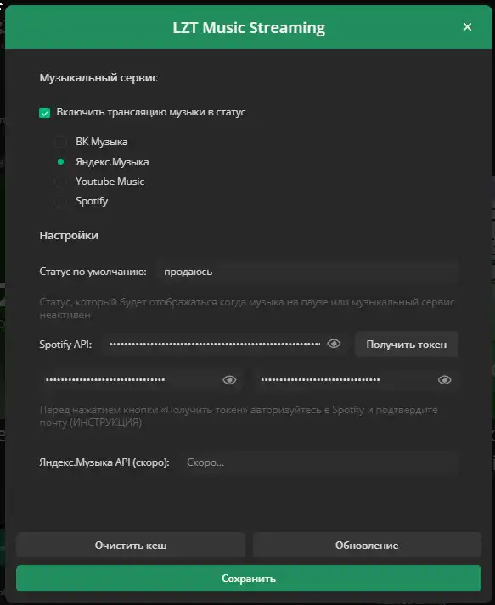Show the hidden value in left credentials field
The height and width of the screenshot is (605, 495).
[x=230, y=380]
